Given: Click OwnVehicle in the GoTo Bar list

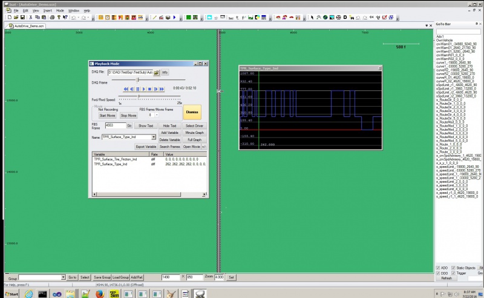Looking at the screenshot, I should [444, 40].
